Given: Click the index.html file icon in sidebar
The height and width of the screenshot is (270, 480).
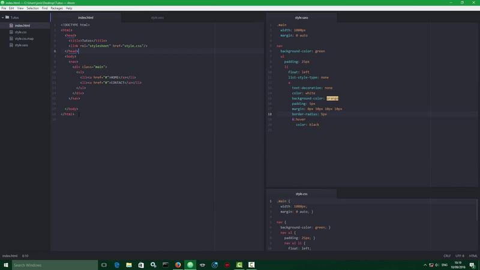Looking at the screenshot, I should pyautogui.click(x=11, y=26).
